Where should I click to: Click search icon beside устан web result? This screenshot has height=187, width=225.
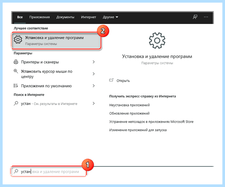(16, 103)
